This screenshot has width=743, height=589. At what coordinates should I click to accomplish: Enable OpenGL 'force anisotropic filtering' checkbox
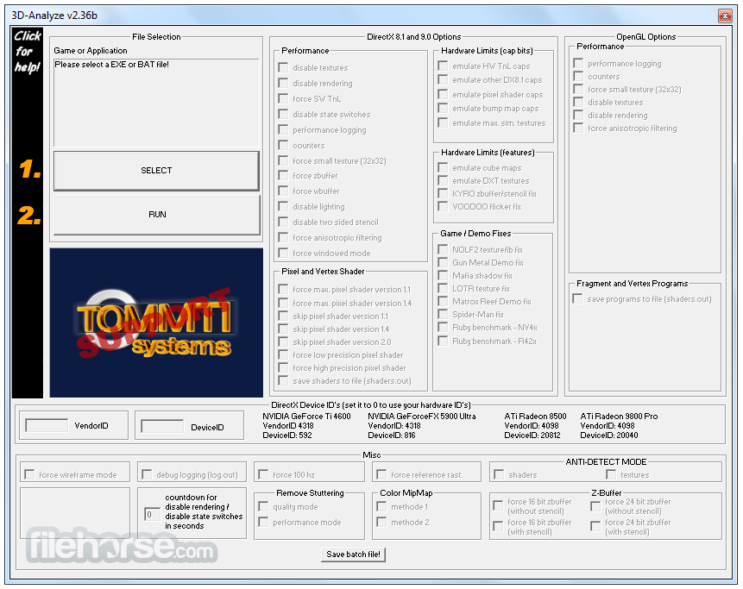(x=578, y=128)
